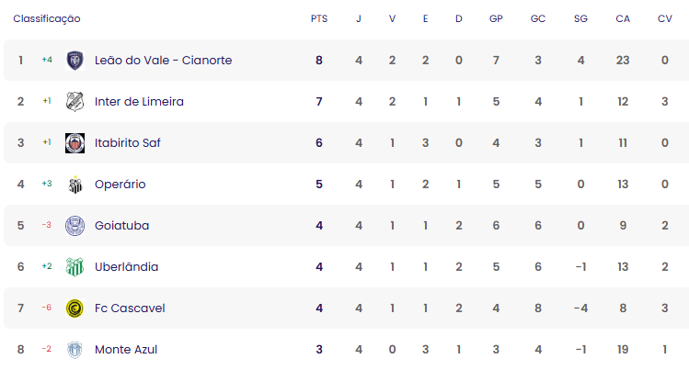The width and height of the screenshot is (689, 370).
Task: Select the CA yellow cards header
Action: coord(623,18)
